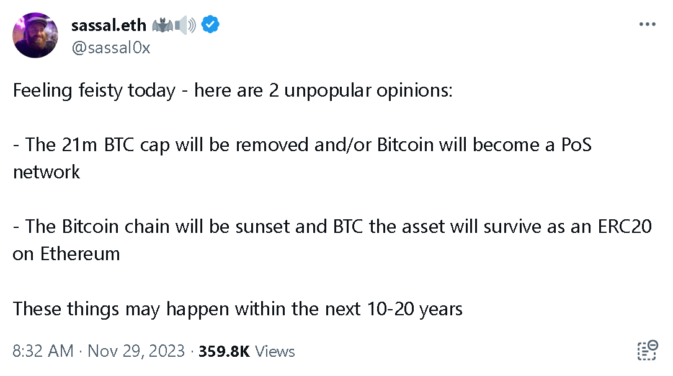The width and height of the screenshot is (673, 376).
Task: Click the dashed document icon at bottom right
Action: tap(647, 350)
